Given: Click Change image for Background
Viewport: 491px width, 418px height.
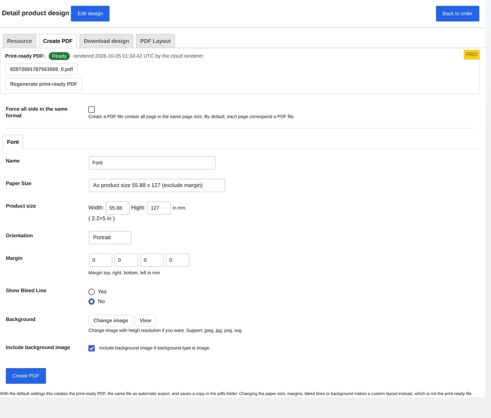Looking at the screenshot, I should tap(111, 320).
